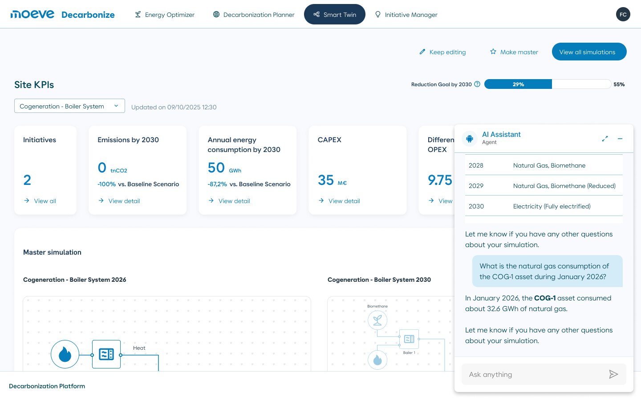Click View detail under Emissions by 2030
Screen dimensions: 641x400
tap(119, 201)
